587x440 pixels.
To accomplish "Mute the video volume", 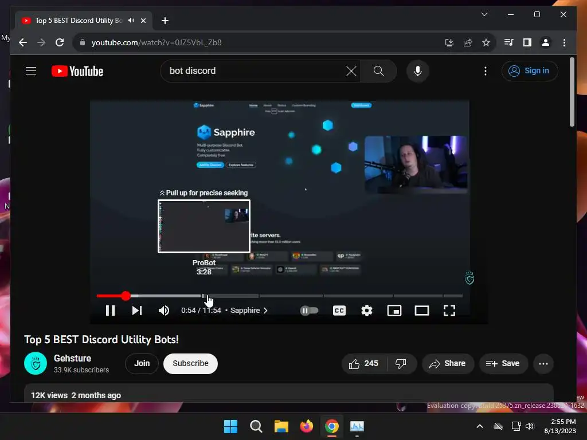I will click(x=163, y=311).
